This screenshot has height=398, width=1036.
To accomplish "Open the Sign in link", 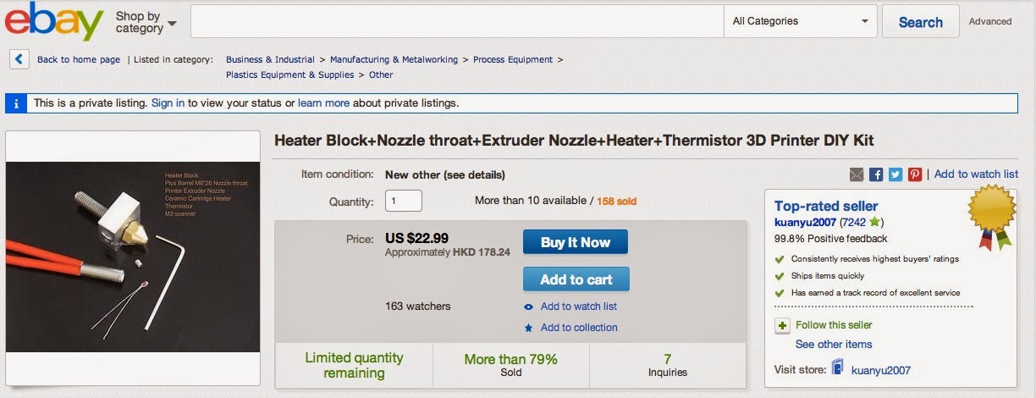I will 168,103.
